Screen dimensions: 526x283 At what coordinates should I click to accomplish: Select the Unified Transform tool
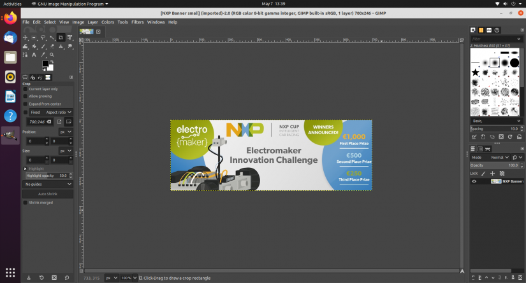[69, 38]
